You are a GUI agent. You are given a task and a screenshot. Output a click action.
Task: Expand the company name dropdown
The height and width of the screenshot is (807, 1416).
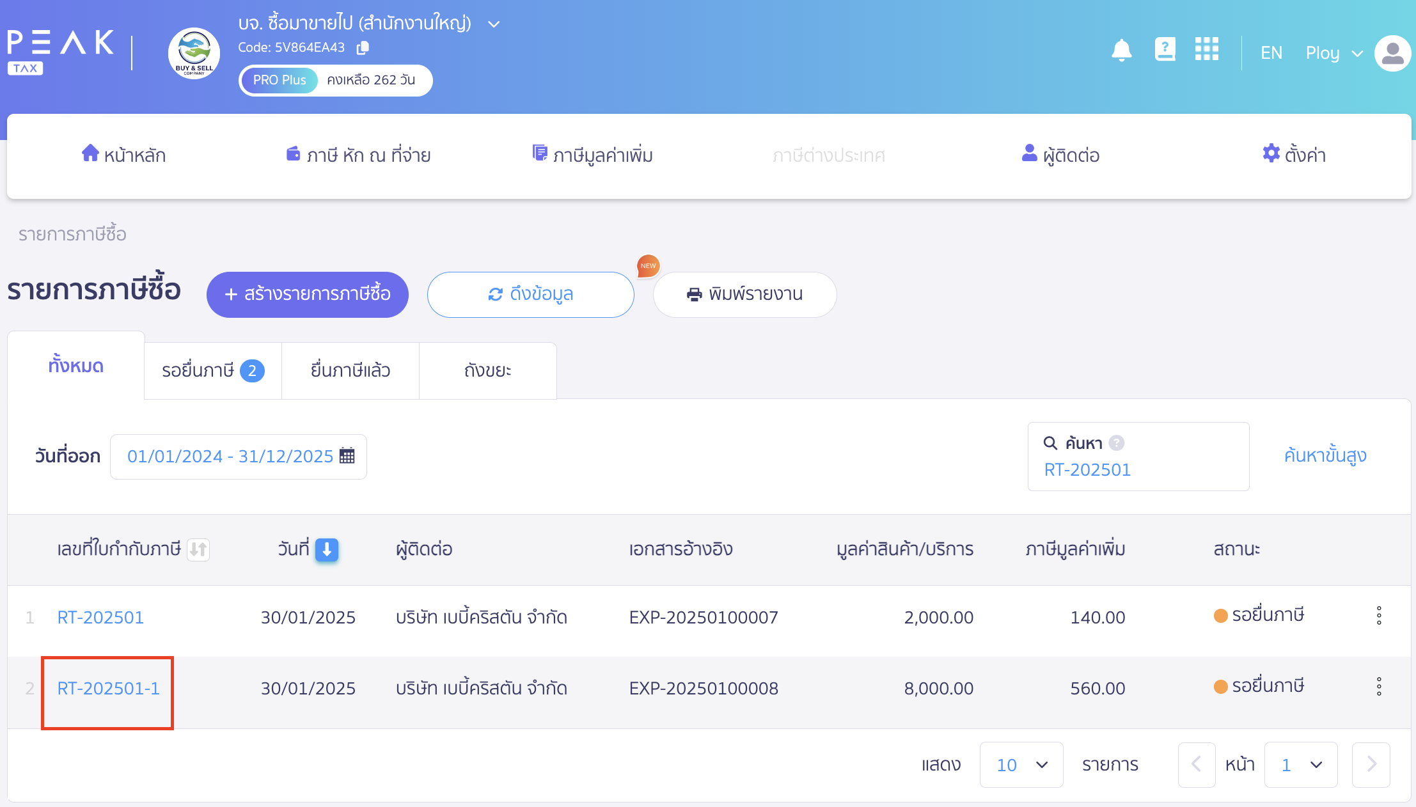coord(493,24)
